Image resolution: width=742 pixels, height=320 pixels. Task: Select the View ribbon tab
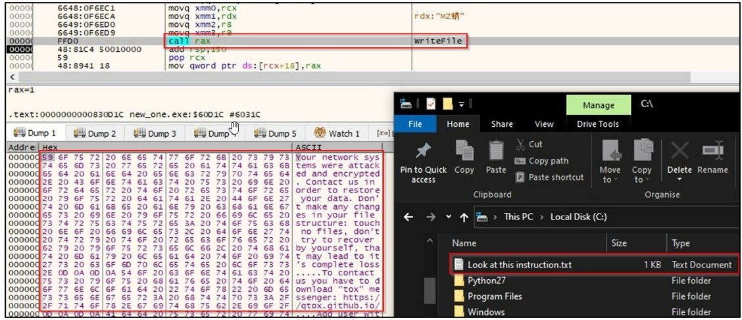pyautogui.click(x=544, y=124)
